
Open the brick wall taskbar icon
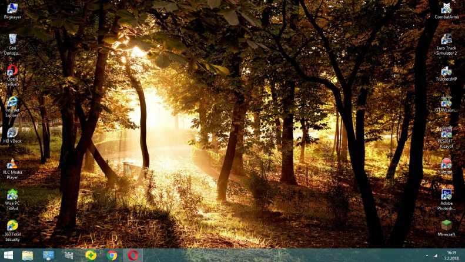(69, 255)
